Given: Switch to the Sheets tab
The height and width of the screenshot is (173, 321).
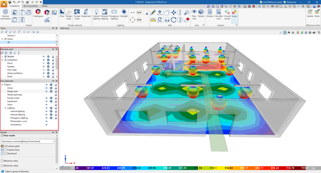Looking at the screenshot, I should [x=44, y=6].
